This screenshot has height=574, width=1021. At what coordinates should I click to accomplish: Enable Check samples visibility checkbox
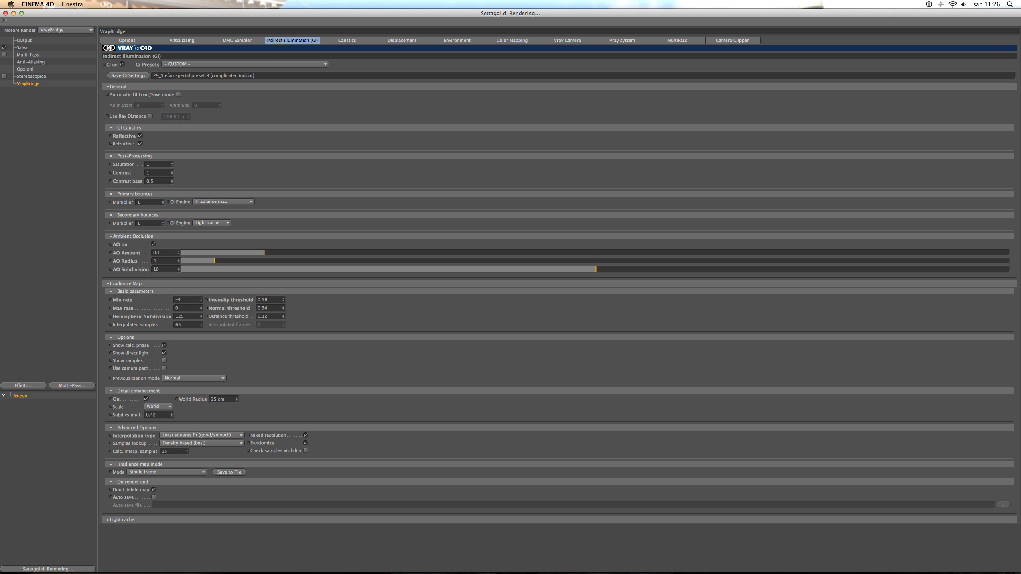click(x=306, y=450)
